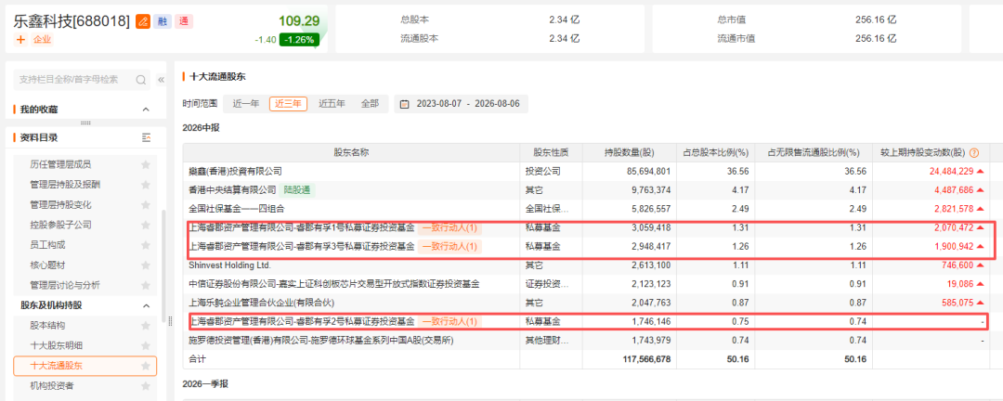Star the 股本结构 entry
The width and height of the screenshot is (1003, 401).
coord(146,326)
